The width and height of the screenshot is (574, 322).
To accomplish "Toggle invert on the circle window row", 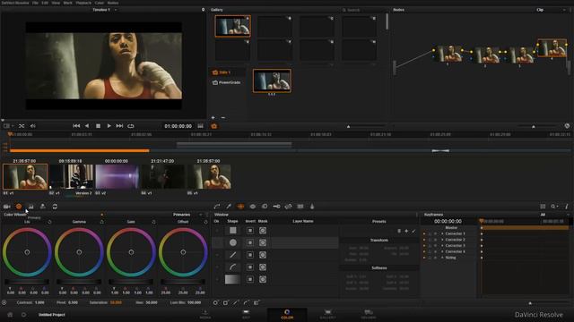I will tap(250, 242).
